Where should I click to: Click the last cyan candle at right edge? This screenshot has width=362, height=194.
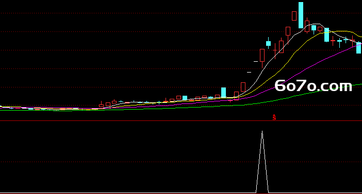(x=359, y=48)
